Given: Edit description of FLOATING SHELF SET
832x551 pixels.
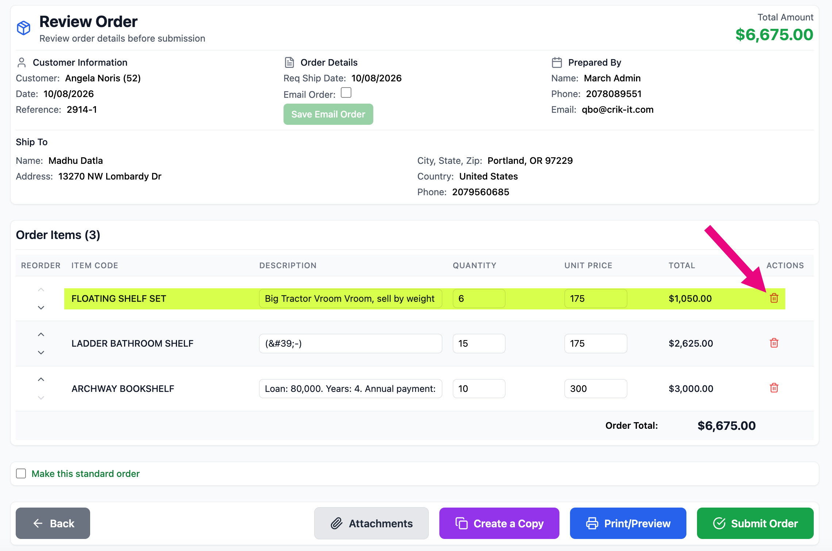Looking at the screenshot, I should 350,298.
